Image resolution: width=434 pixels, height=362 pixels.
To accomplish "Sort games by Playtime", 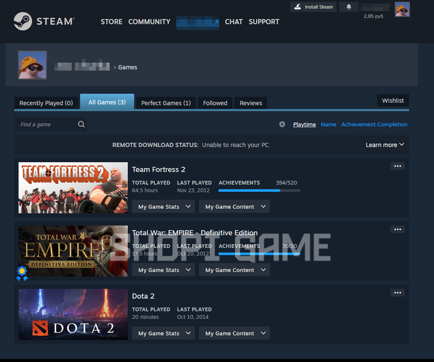I will click(304, 125).
